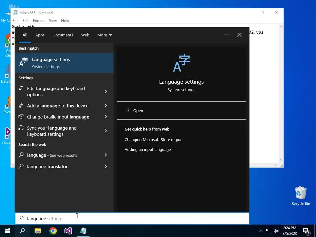The height and width of the screenshot is (237, 316).
Task: Maximize the Notepad window
Action: pyautogui.click(x=262, y=13)
